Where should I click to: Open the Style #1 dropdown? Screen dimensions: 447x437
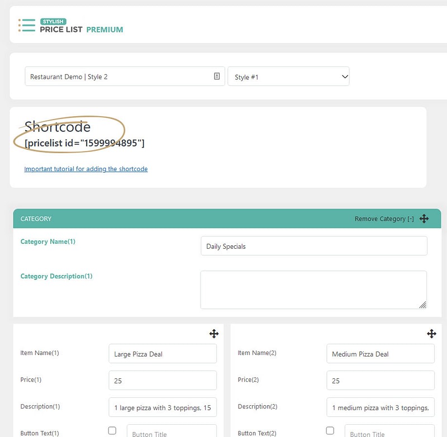(x=288, y=76)
